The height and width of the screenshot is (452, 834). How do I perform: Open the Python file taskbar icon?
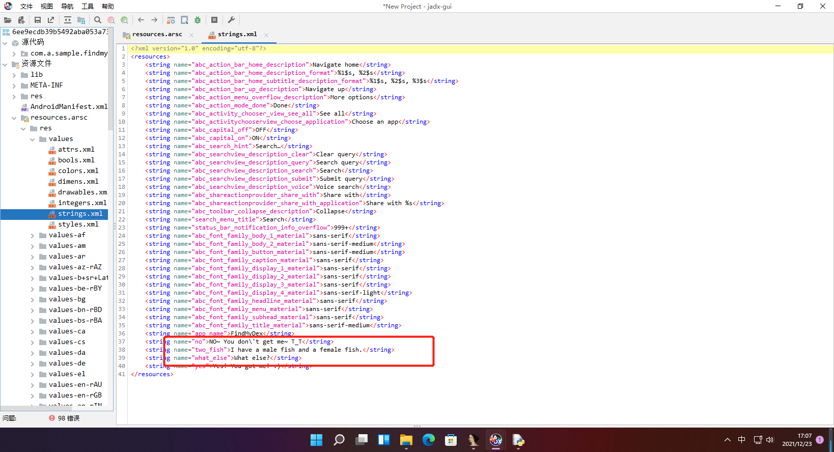tap(518, 440)
